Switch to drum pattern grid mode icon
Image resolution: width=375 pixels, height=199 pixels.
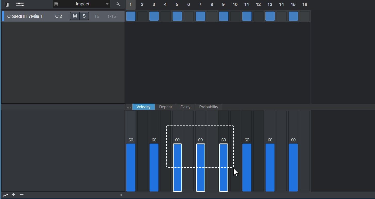coord(20,4)
